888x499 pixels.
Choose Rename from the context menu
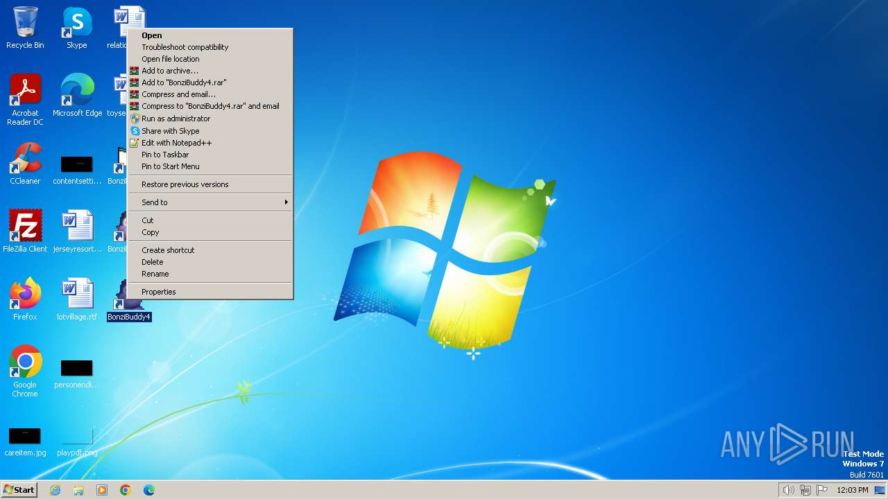[x=210, y=274]
